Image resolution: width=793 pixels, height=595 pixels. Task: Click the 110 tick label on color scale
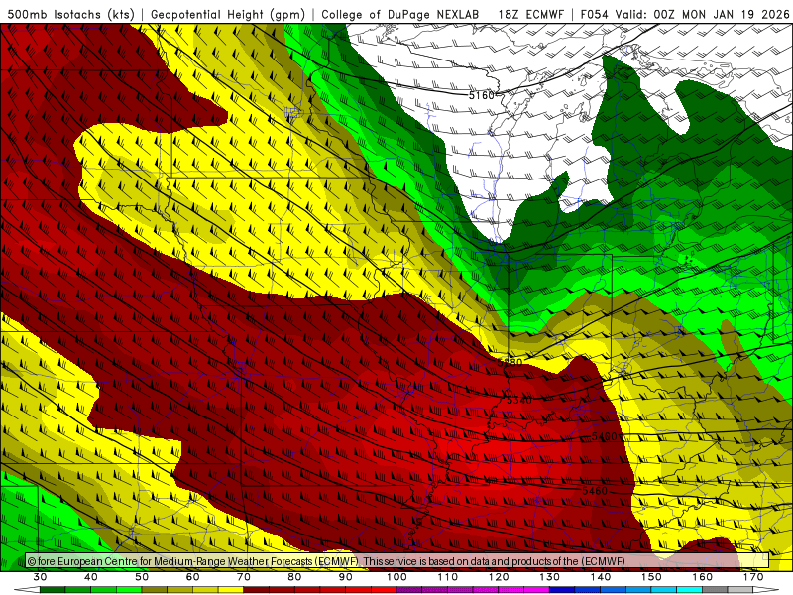coord(448,577)
